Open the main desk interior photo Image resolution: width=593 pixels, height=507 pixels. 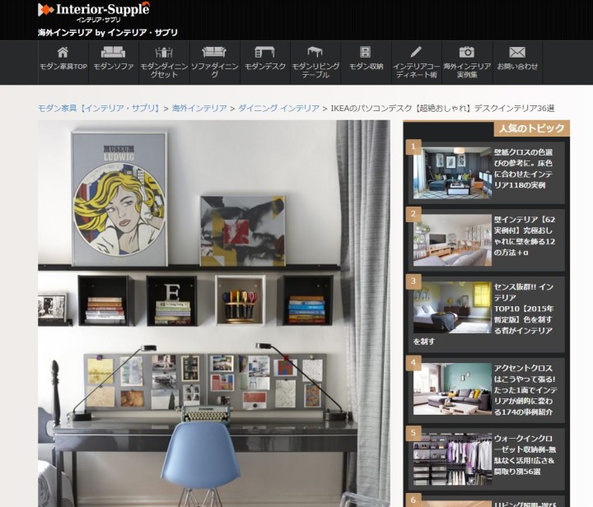click(214, 314)
